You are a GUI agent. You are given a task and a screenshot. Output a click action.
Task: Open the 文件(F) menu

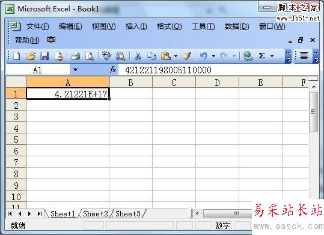[37, 26]
